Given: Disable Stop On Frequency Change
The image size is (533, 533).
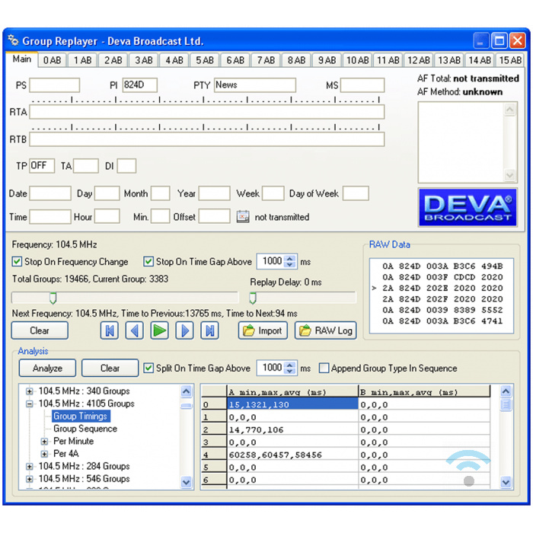Looking at the screenshot, I should pyautogui.click(x=18, y=261).
